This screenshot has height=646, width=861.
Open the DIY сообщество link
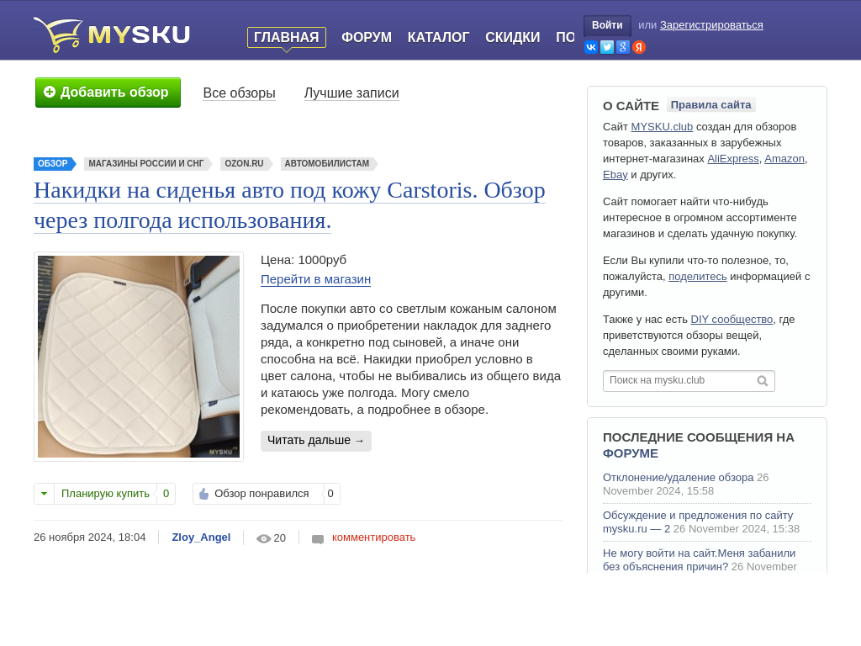[732, 319]
